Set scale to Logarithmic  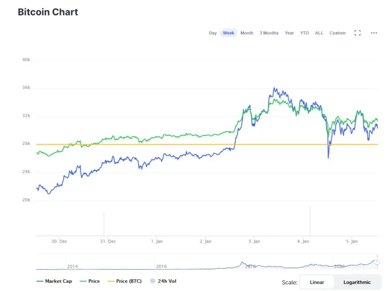pyautogui.click(x=357, y=282)
